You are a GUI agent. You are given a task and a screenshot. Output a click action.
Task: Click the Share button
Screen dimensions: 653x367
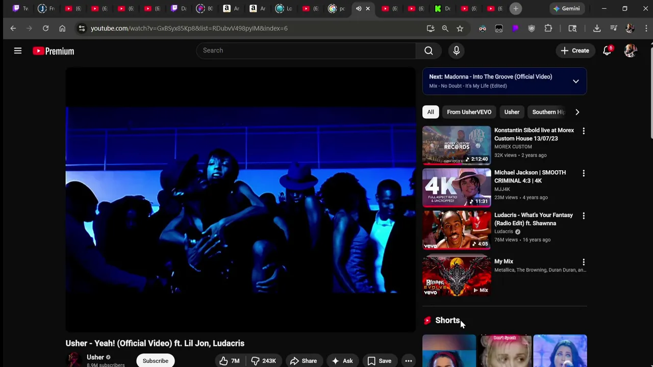pos(304,361)
